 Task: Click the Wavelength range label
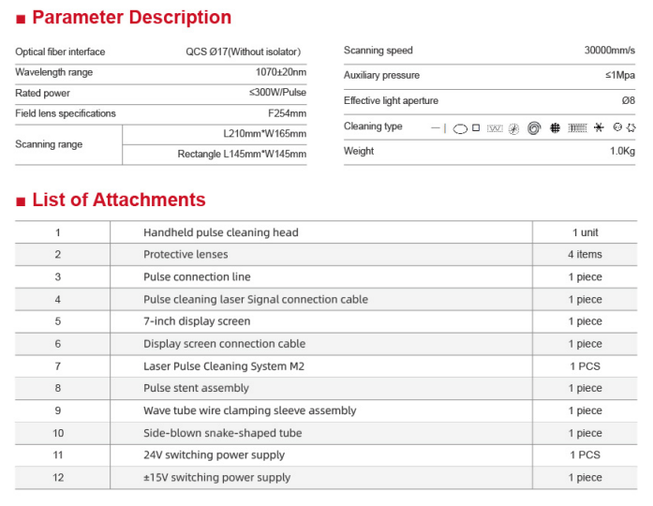(x=54, y=72)
